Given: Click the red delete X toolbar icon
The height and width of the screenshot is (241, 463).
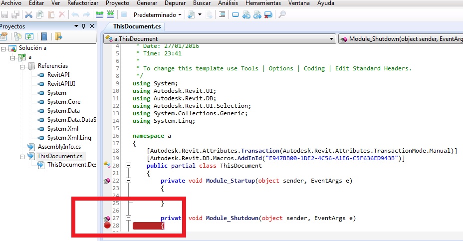Looking at the screenshot, I should click(x=61, y=15).
